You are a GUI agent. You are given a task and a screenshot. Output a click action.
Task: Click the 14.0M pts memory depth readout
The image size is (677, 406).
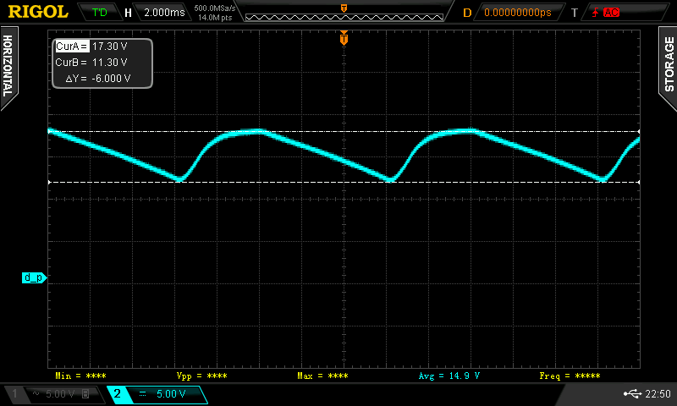[x=215, y=18]
